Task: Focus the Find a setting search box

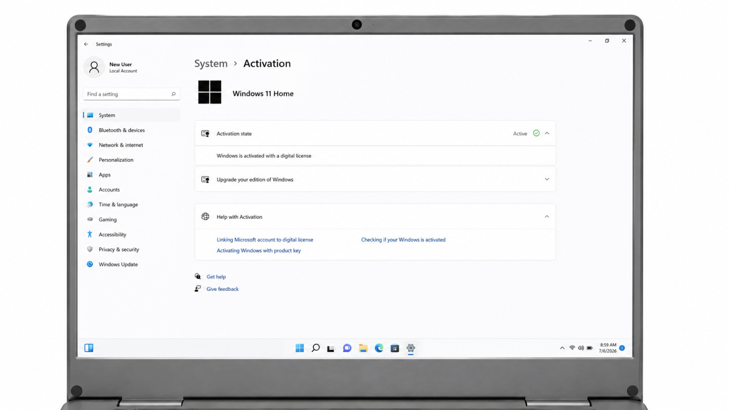Action: tap(132, 94)
